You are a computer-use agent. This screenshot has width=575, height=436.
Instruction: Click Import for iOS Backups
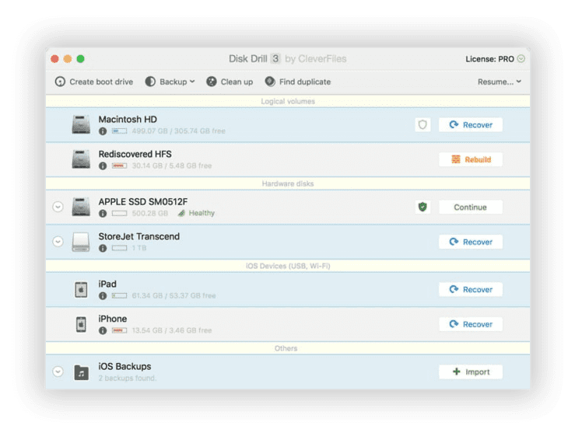click(x=471, y=372)
